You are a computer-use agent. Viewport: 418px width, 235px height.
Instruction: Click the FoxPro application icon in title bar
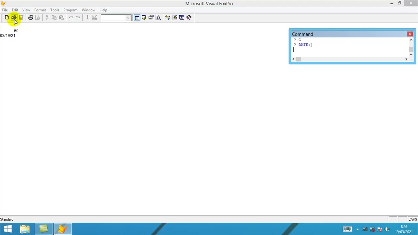click(3, 3)
